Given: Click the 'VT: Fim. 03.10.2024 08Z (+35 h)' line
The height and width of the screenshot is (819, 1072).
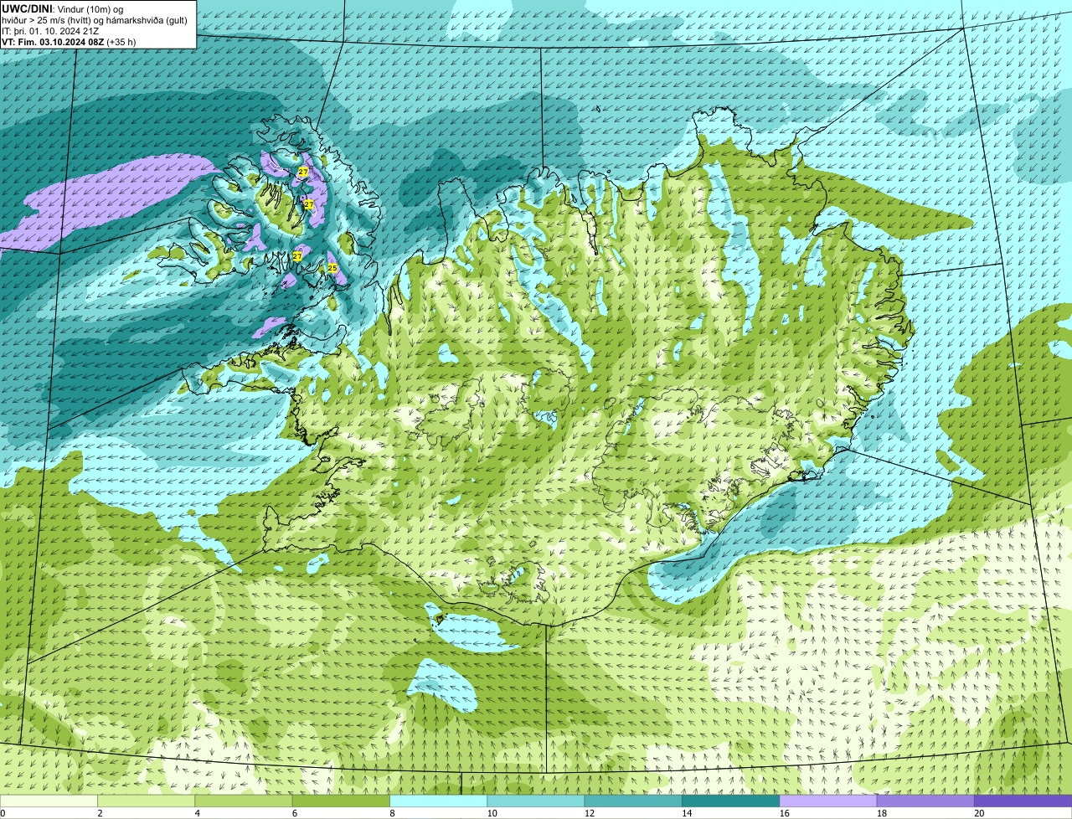Looking at the screenshot, I should (69, 41).
